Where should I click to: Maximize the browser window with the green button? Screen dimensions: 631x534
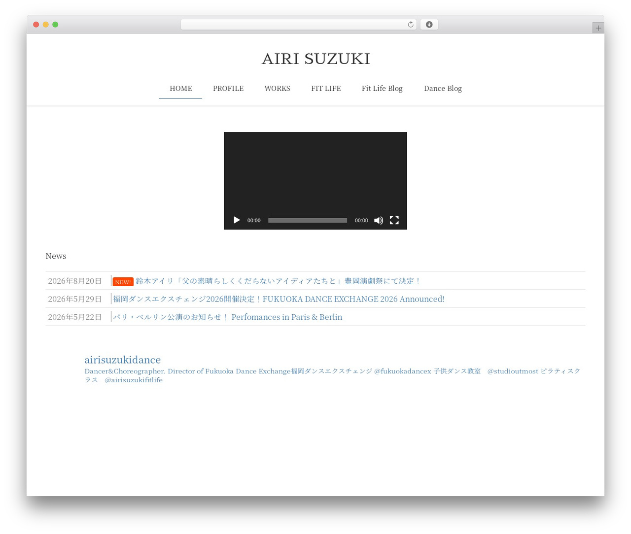pyautogui.click(x=55, y=25)
